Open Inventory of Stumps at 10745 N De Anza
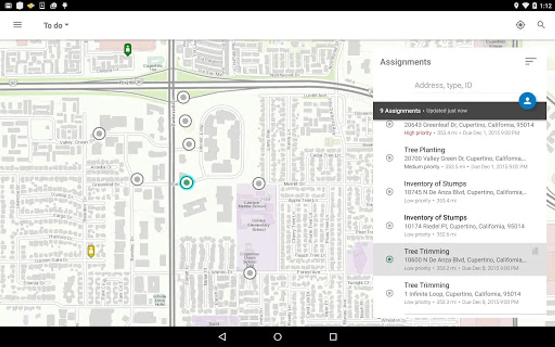Viewport: 555px width, 347px height. [460, 192]
